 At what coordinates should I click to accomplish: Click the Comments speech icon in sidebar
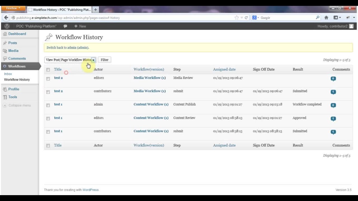click(x=5, y=59)
